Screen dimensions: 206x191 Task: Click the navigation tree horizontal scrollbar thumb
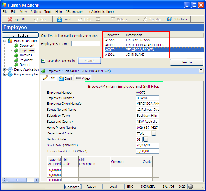coord(17,180)
